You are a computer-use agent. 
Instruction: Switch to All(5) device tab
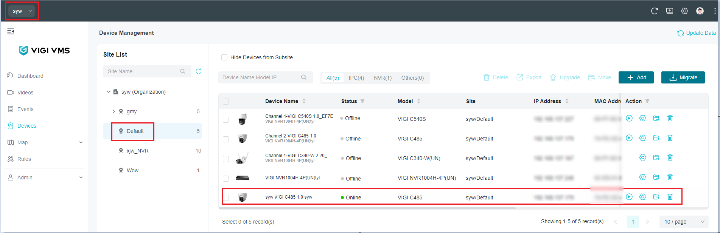[x=333, y=78]
